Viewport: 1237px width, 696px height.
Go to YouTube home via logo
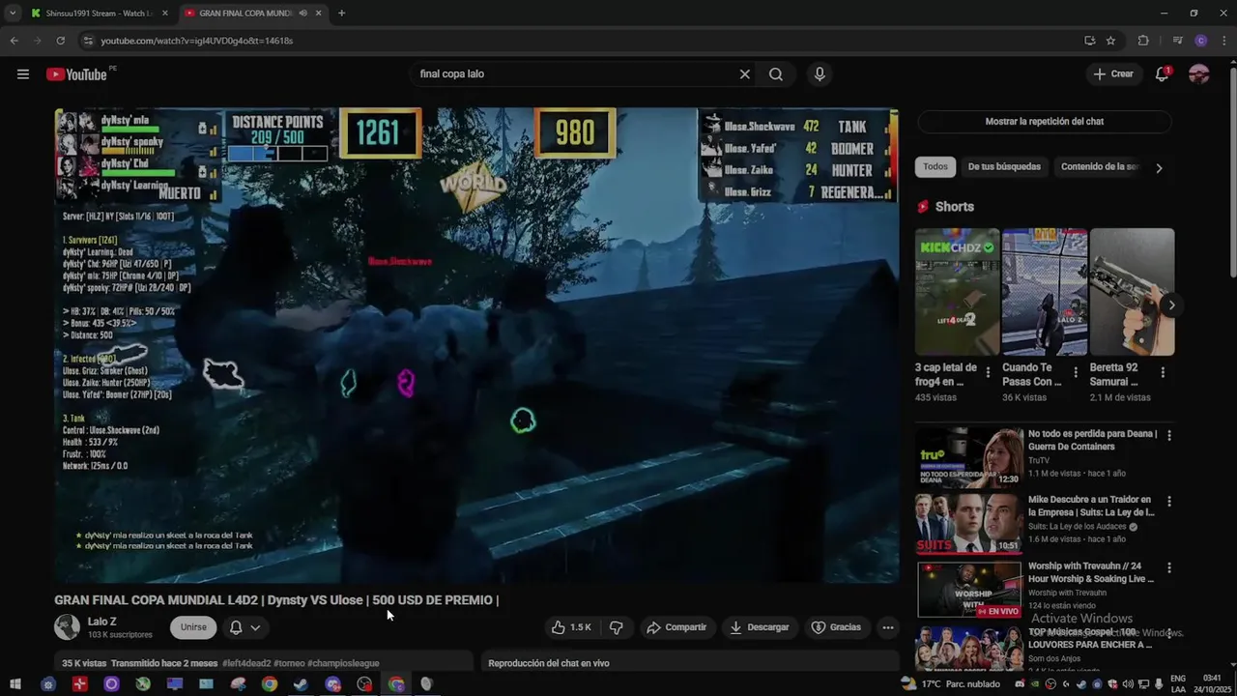pyautogui.click(x=76, y=74)
